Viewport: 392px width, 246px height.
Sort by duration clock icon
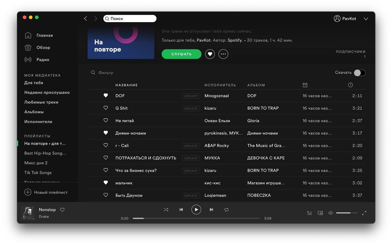(x=350, y=85)
